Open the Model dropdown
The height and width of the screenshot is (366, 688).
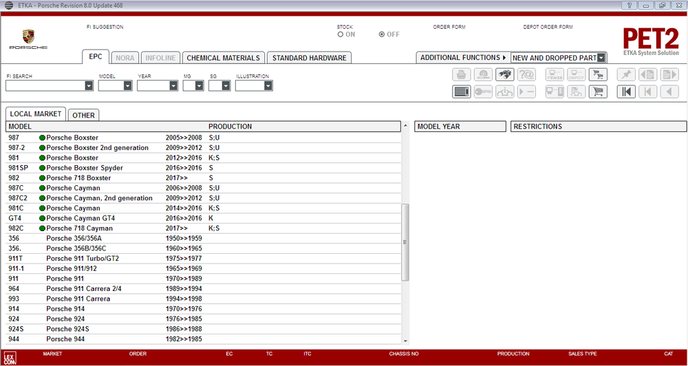[128, 86]
